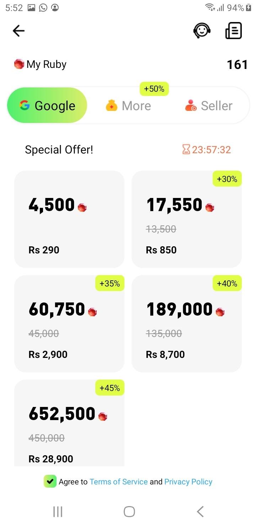Switch to the More payment tab
The image size is (256, 526).
click(128, 106)
